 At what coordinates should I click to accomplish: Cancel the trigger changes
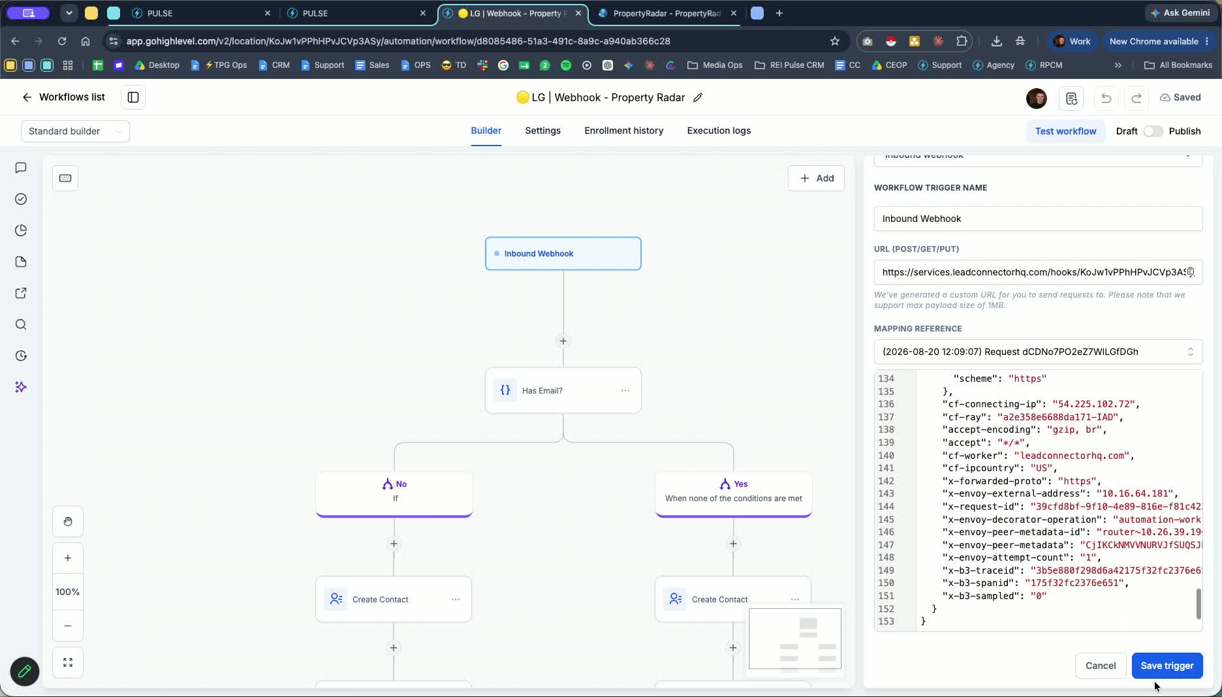[x=1101, y=666]
